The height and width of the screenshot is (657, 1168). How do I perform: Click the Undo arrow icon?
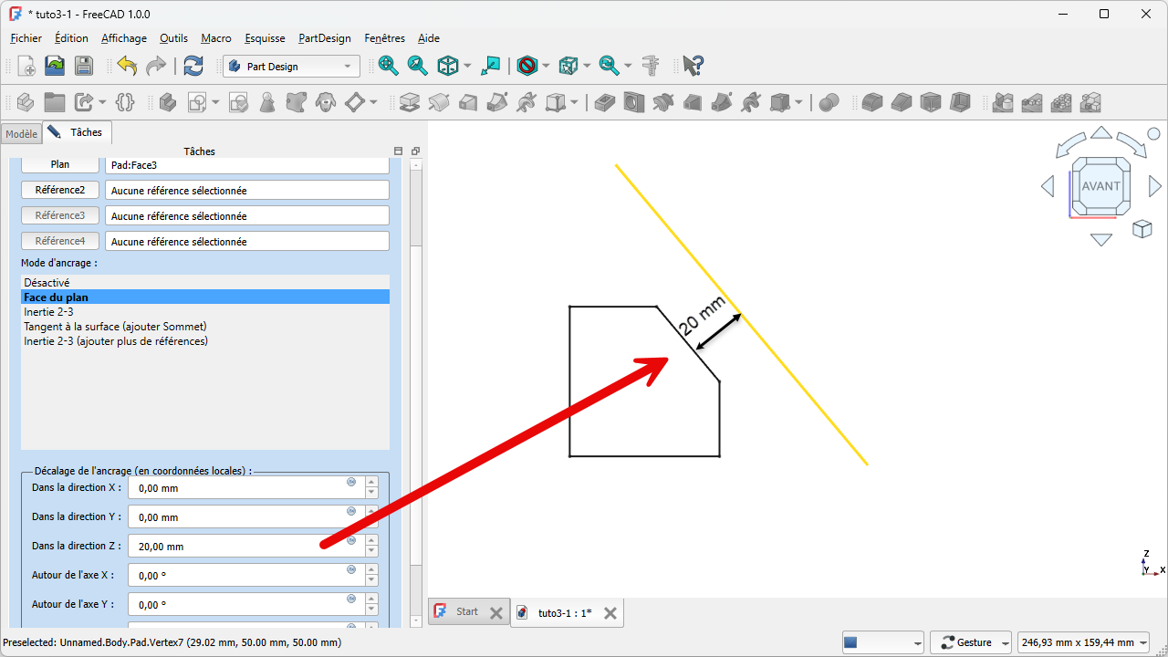(127, 66)
